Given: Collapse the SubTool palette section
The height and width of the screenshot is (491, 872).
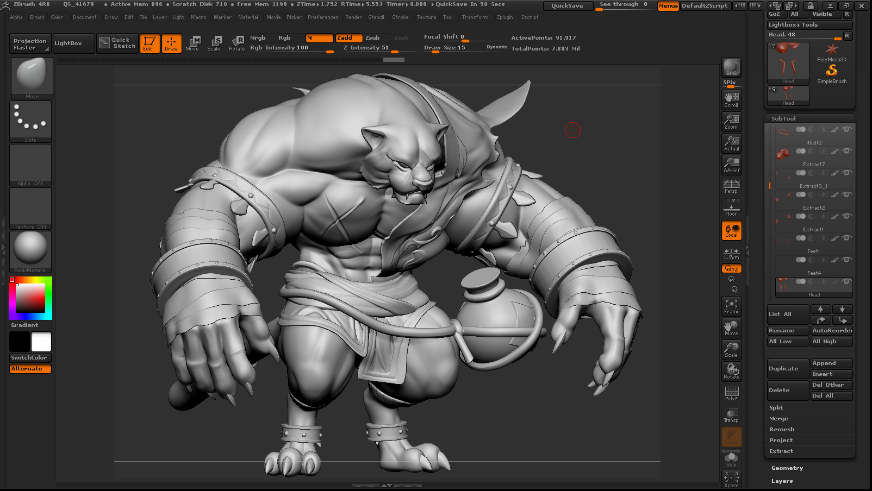Looking at the screenshot, I should pos(783,118).
